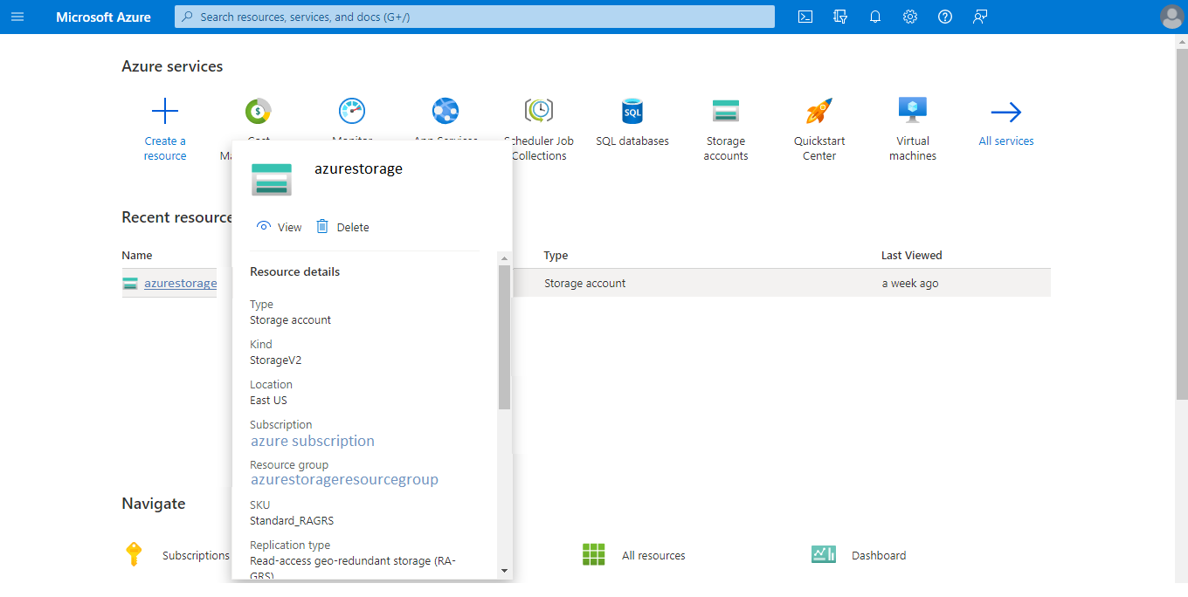Click the Microsoft Azure home title

(x=103, y=17)
